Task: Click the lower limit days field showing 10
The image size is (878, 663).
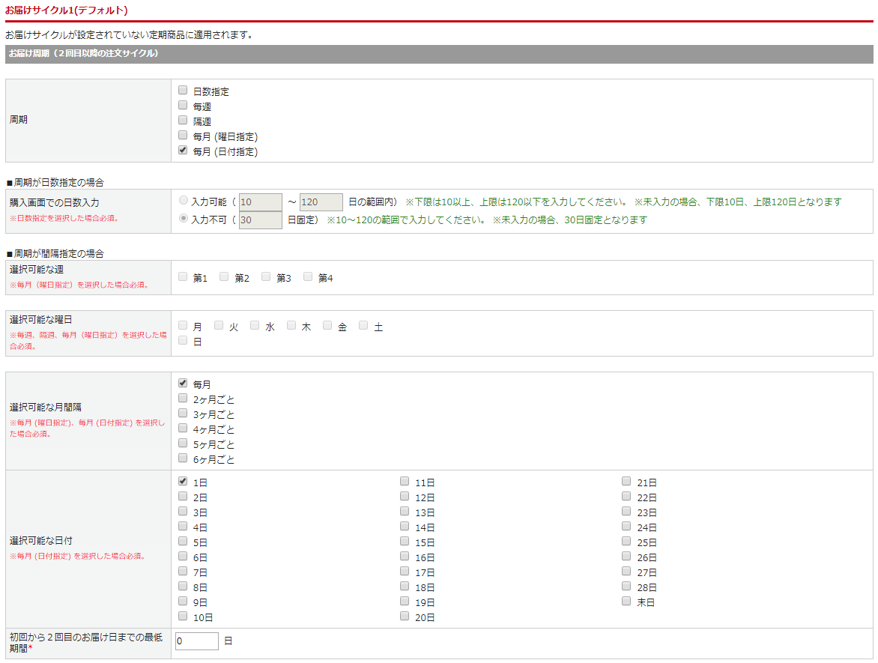Action: point(260,202)
